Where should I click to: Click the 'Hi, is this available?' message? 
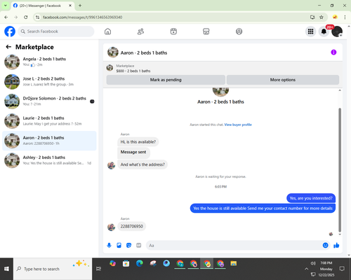click(x=138, y=142)
